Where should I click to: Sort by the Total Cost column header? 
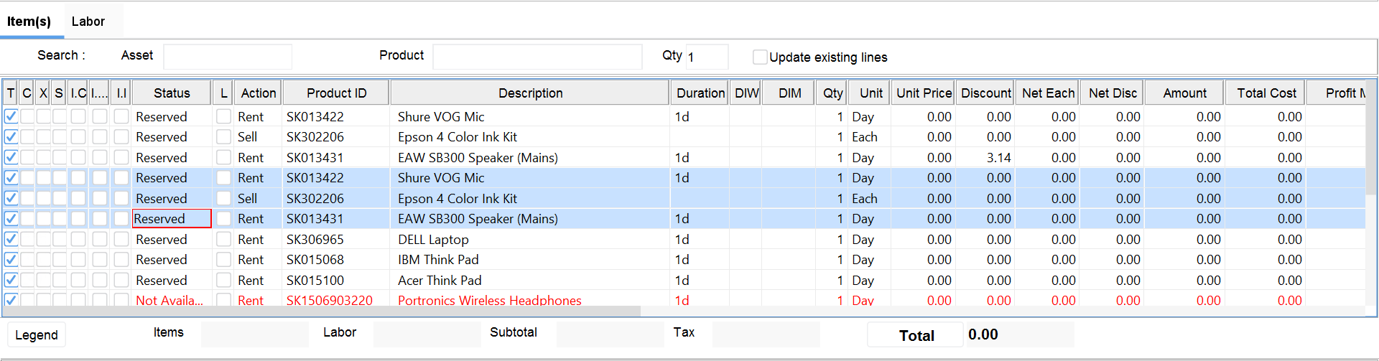[x=1266, y=93]
